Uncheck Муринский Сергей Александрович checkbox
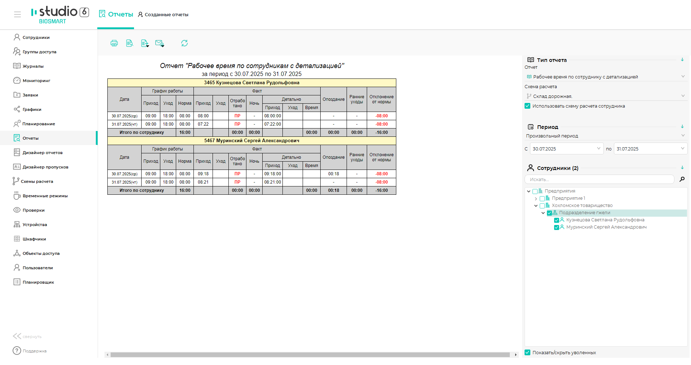The height and width of the screenshot is (365, 691). coord(557,227)
